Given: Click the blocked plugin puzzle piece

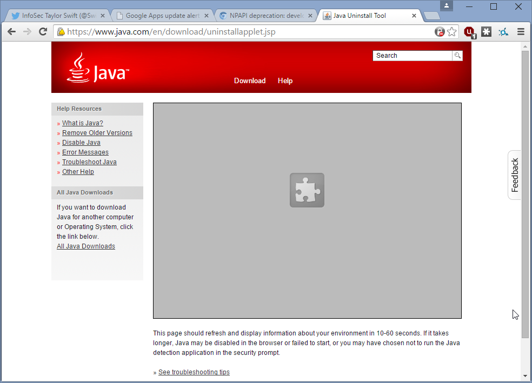Looking at the screenshot, I should pos(307,190).
